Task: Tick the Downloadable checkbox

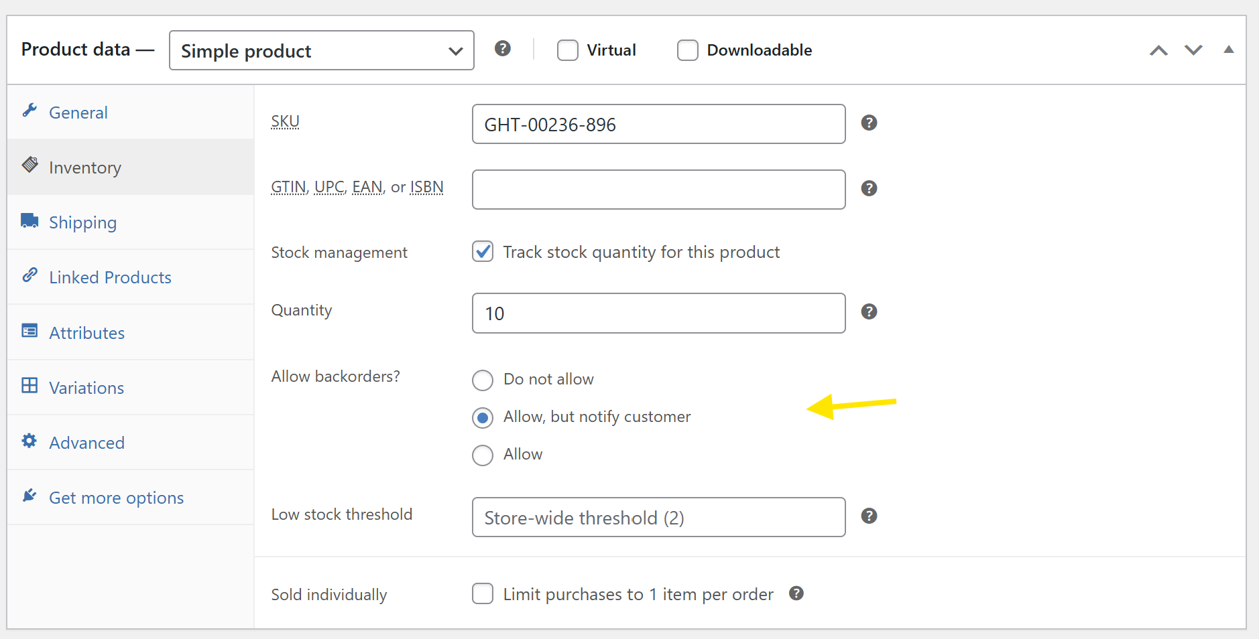Action: click(x=687, y=51)
